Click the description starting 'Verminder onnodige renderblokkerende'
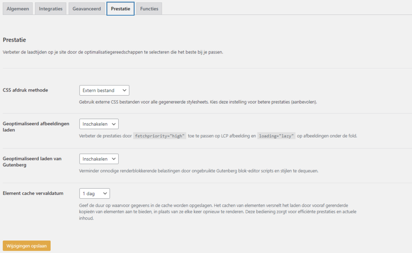 pyautogui.click(x=199, y=171)
